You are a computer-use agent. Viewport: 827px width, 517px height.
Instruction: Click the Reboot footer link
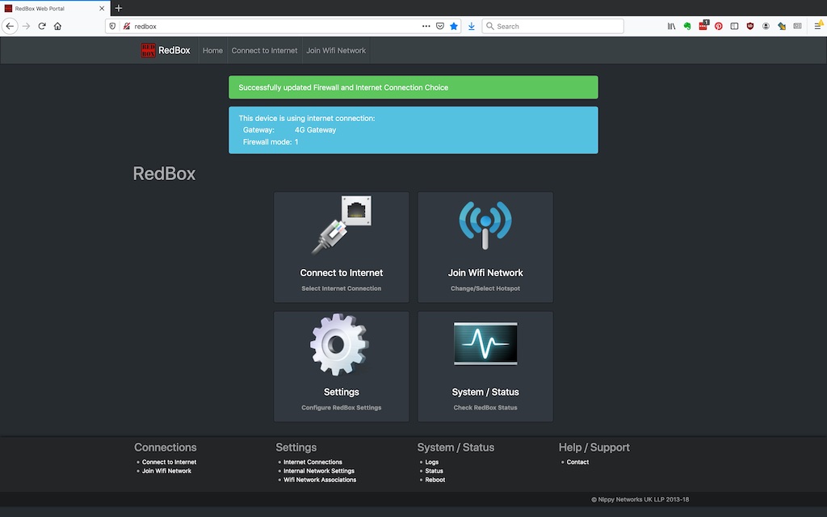point(435,480)
